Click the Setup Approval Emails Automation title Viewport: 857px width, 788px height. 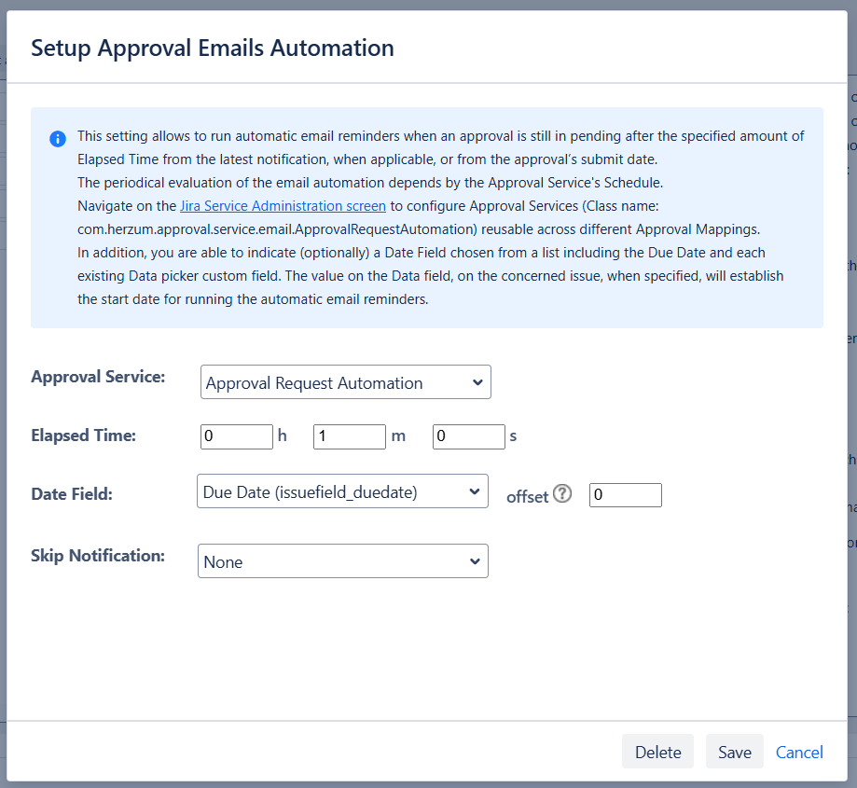[213, 48]
